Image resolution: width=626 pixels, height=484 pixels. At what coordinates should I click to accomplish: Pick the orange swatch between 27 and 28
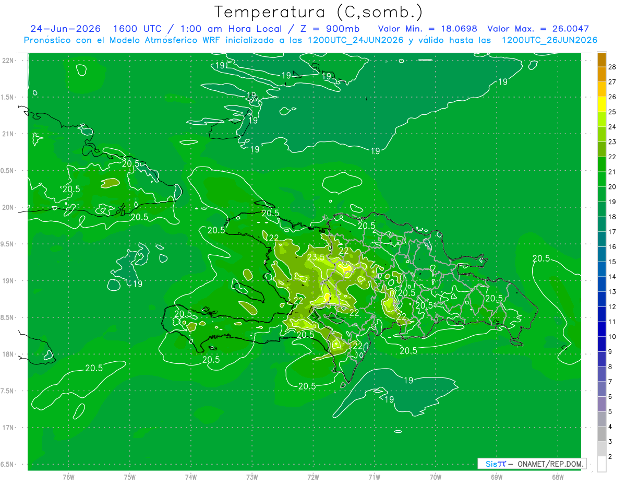click(601, 75)
